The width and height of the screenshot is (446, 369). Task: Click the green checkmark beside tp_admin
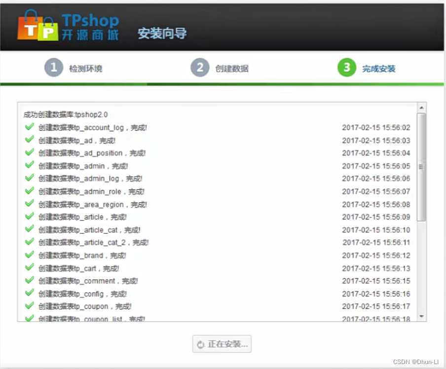(x=28, y=166)
